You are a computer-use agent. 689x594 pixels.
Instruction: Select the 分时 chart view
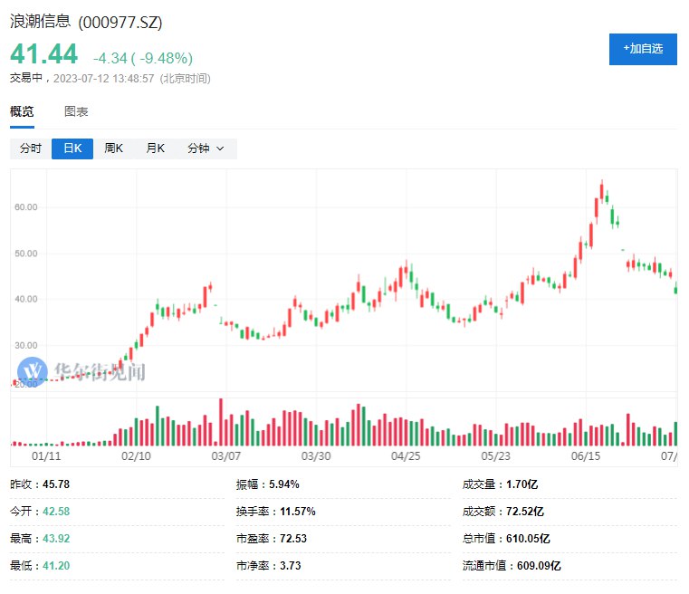(x=31, y=148)
